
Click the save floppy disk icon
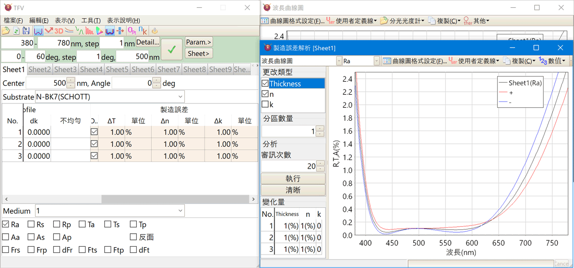click(26, 31)
